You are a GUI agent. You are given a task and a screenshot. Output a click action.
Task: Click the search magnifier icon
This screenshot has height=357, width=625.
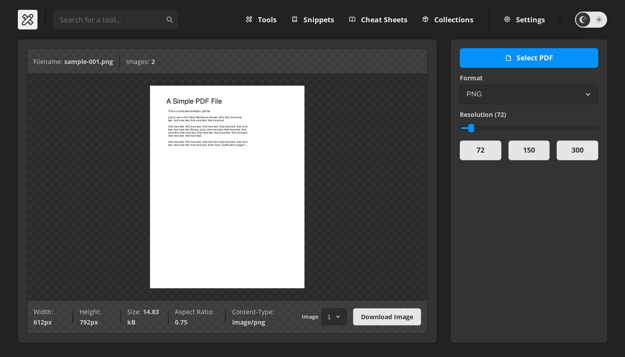170,20
